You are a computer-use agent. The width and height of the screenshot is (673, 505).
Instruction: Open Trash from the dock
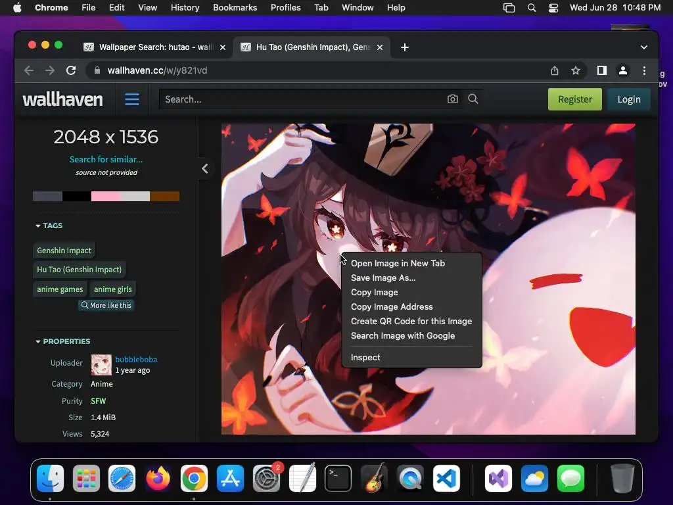(x=622, y=479)
